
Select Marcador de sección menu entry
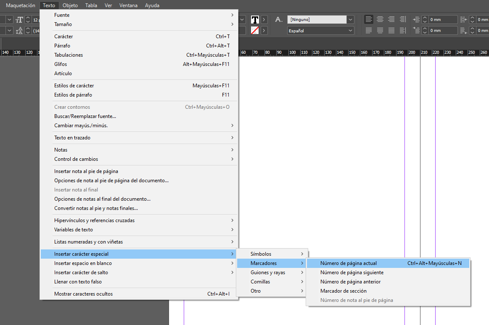[344, 291]
